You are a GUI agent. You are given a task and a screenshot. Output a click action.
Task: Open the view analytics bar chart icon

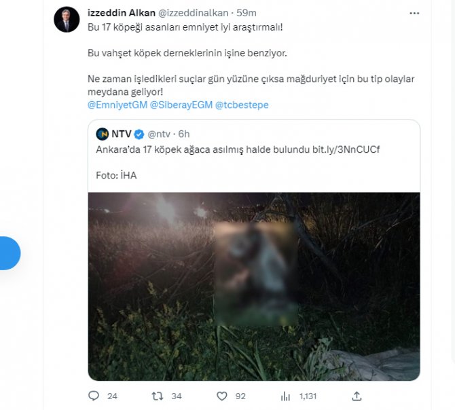(285, 395)
